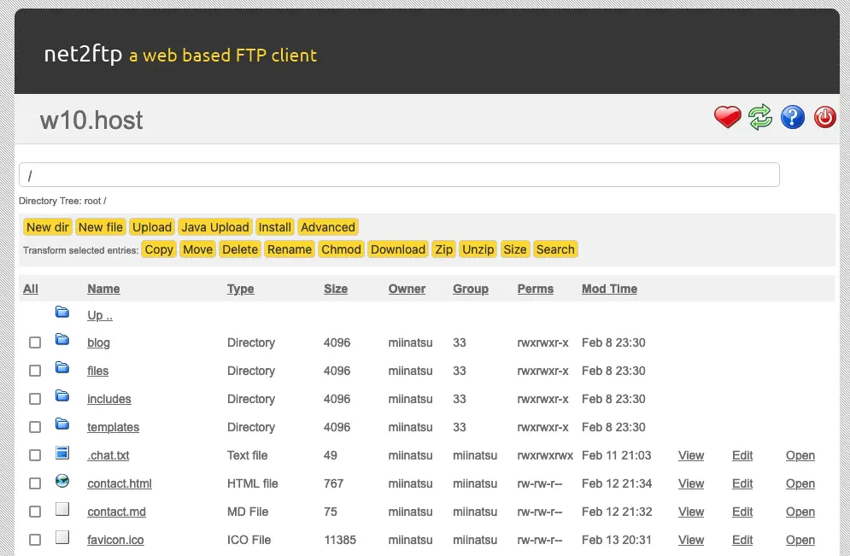Open the blog directory link
Screen dimensions: 850x556
coord(98,342)
